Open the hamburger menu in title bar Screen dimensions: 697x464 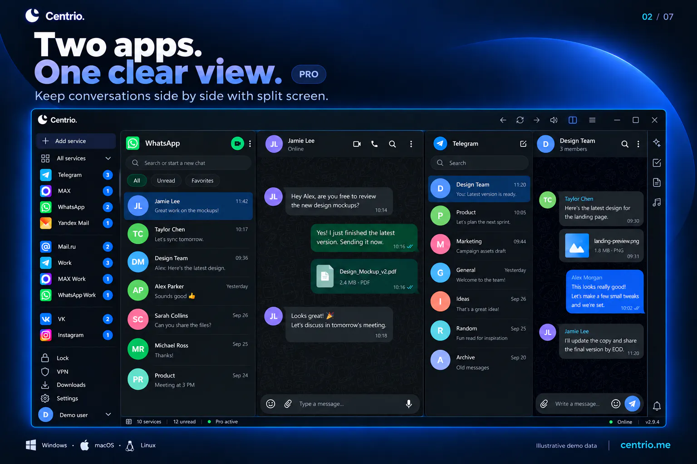[592, 120]
